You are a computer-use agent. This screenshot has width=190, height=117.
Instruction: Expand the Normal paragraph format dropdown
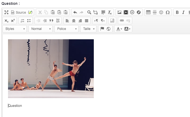pos(40,29)
